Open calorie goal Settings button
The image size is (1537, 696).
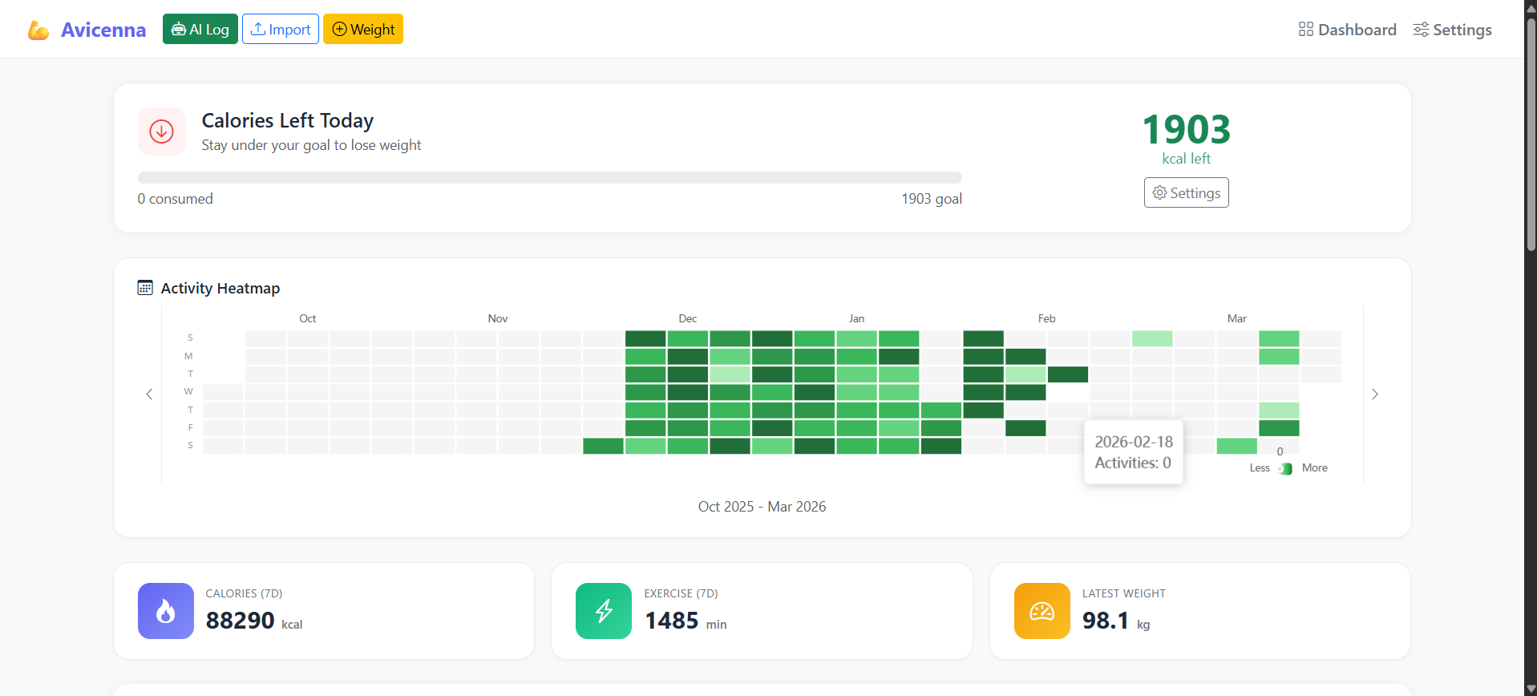[1186, 192]
